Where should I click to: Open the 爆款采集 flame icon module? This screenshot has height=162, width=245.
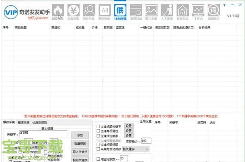[58, 12]
